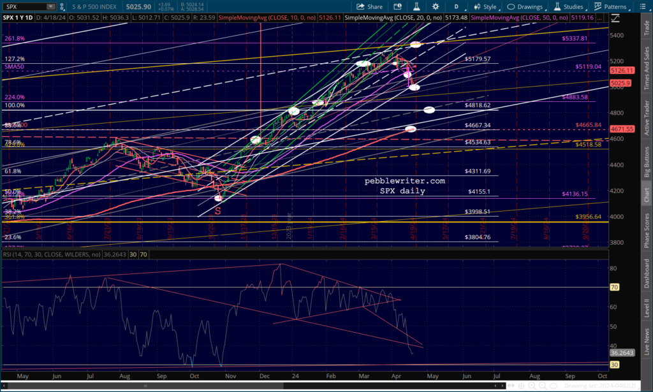
Task: Click the horizontal time scrollbar thumb
Action: point(145,386)
